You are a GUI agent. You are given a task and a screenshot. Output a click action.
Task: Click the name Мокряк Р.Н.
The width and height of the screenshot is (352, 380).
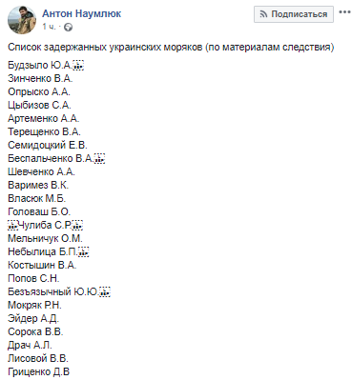pos(34,305)
